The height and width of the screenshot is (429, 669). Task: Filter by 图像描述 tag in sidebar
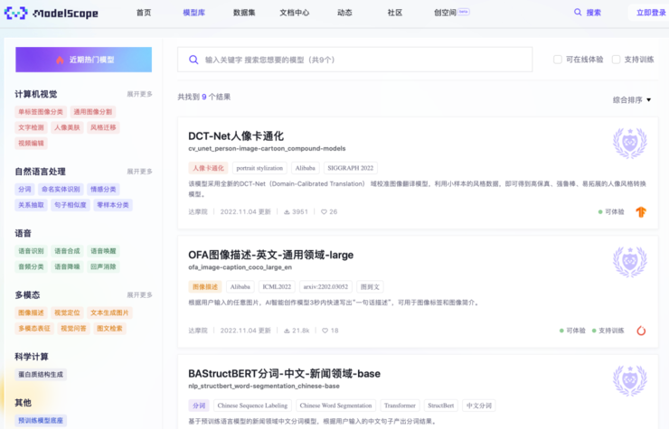tap(31, 313)
